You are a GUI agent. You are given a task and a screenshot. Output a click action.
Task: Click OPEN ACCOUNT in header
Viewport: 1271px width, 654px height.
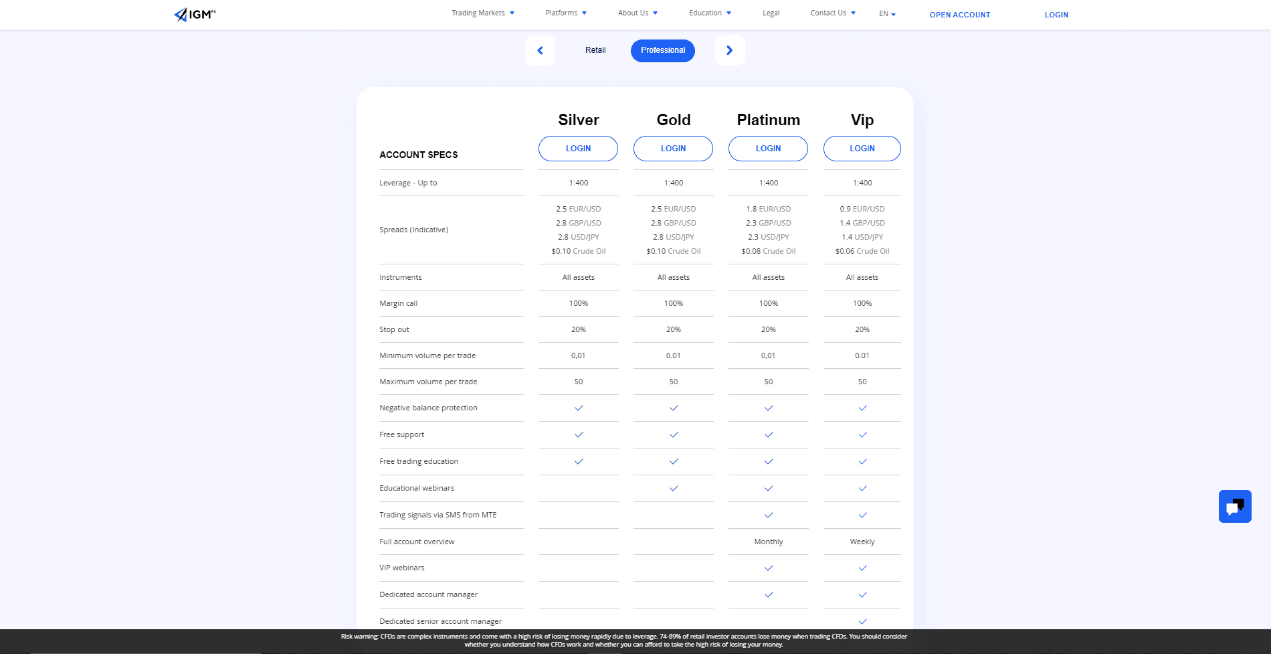tap(959, 15)
